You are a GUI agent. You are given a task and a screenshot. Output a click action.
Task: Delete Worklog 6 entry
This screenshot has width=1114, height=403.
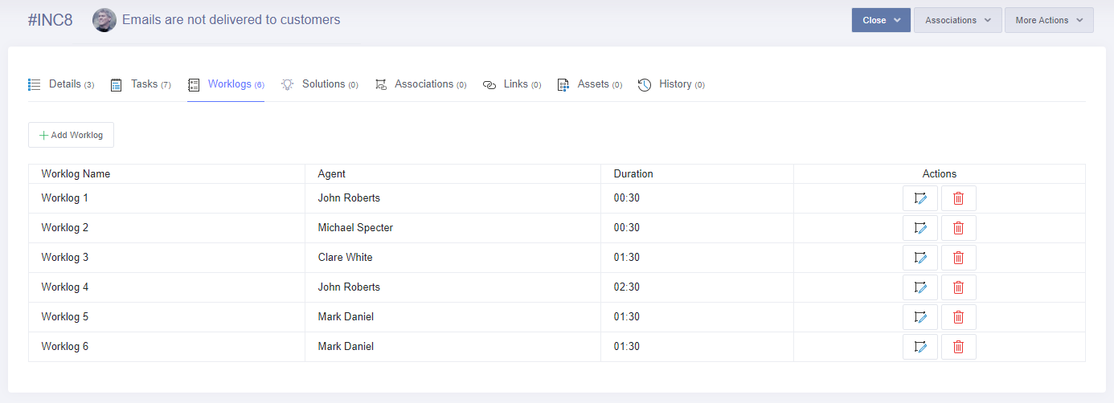point(958,347)
